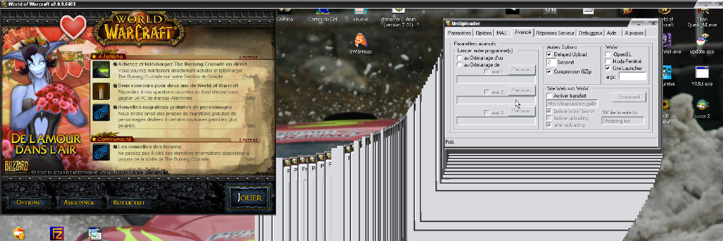The image size is (723, 241).
Task: Select the Avancé tab in UniUploader
Action: [x=523, y=32]
